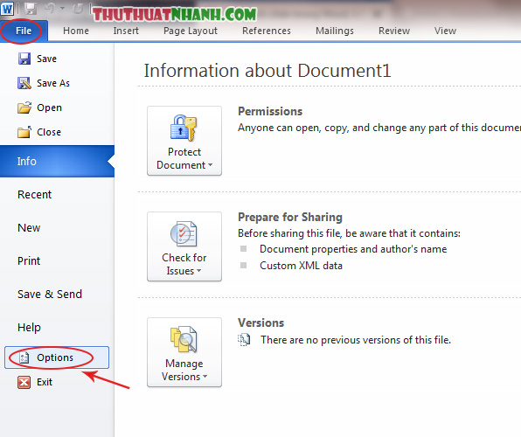Click the Save floppy disk icon
521x437 pixels.
click(x=24, y=59)
